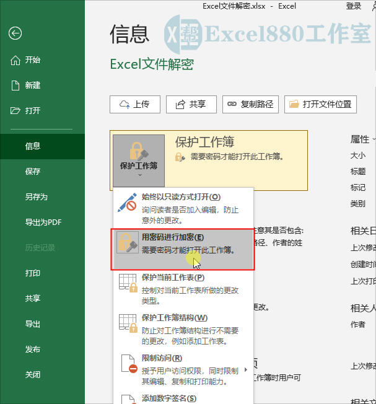Click 关闭 in the sidebar
Screen dimensions: 376x404
click(42, 374)
